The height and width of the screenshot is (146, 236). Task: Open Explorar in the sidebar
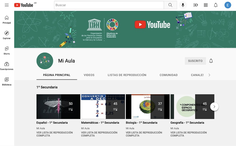(7, 35)
